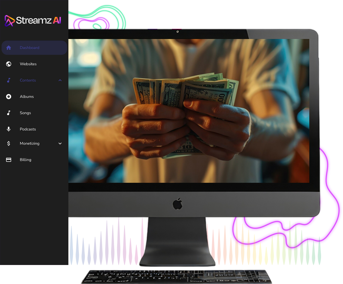The height and width of the screenshot is (284, 343).
Task: Click the Apple logo on the monitor
Action: (x=177, y=204)
